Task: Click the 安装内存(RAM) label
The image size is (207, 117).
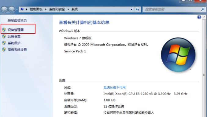Action: click(76, 100)
